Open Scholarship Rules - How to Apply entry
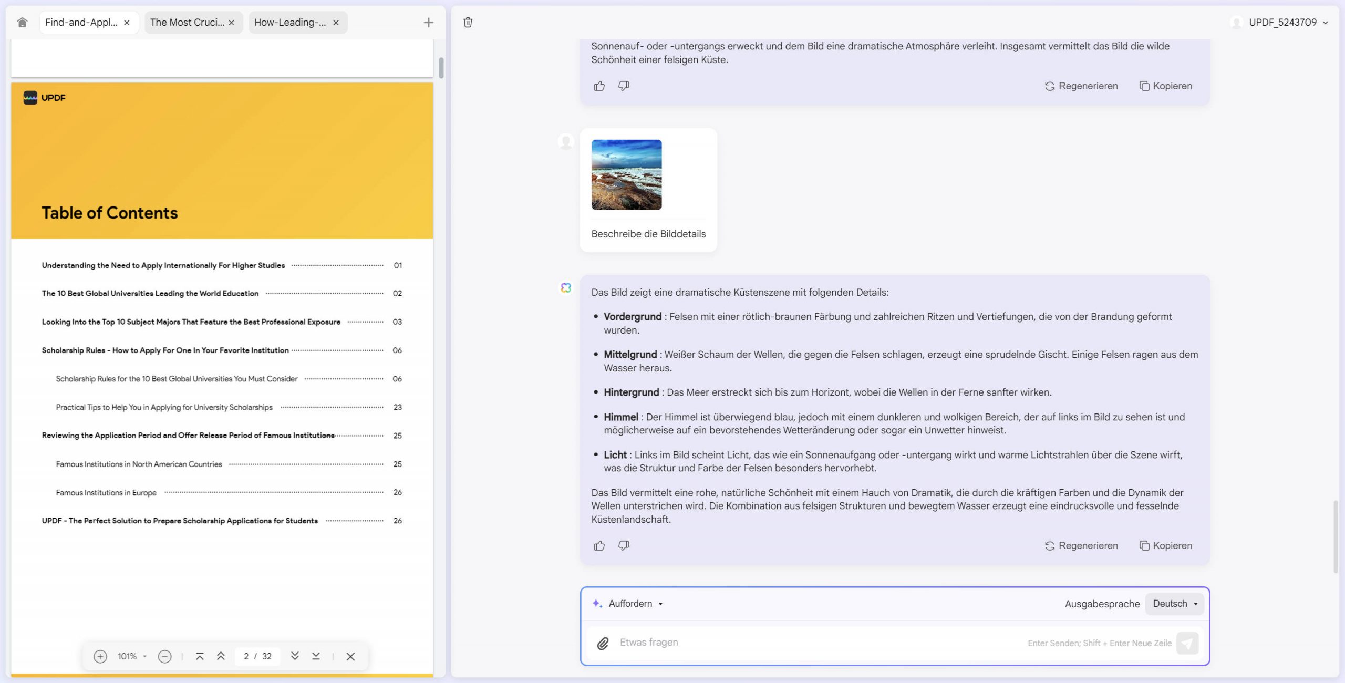1345x683 pixels. click(221, 350)
